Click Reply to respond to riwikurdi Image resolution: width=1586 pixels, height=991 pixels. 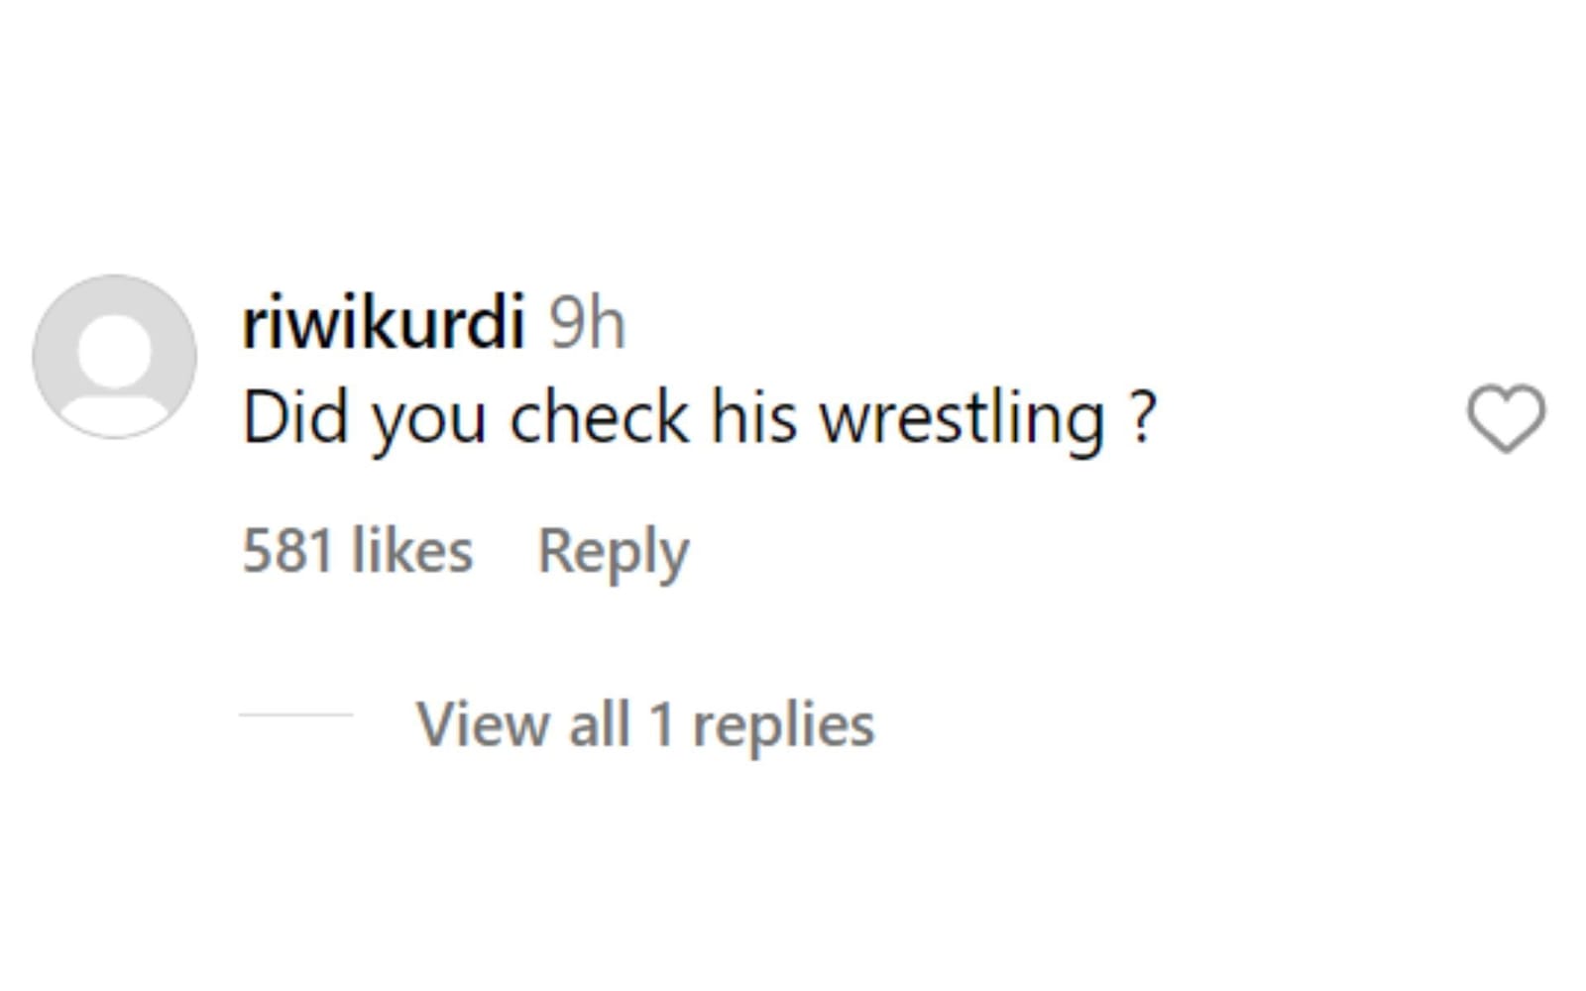coord(613,551)
